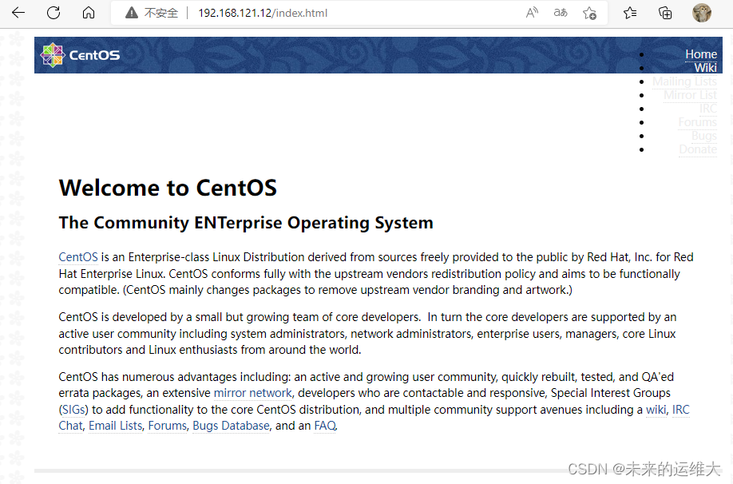Image resolution: width=733 pixels, height=484 pixels.
Task: Open the Home navigation link
Action: coord(701,54)
